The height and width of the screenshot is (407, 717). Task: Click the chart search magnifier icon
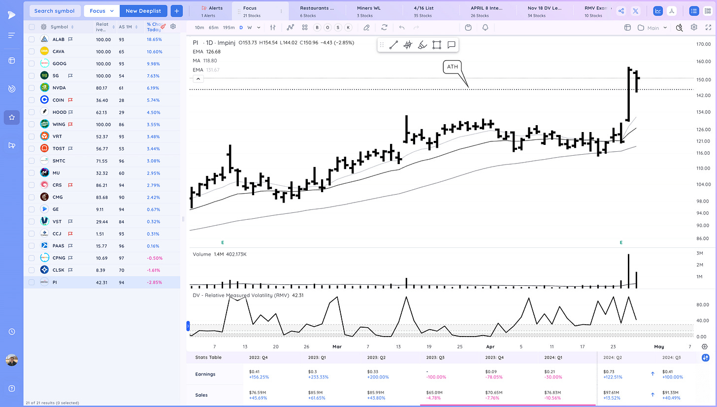tap(680, 28)
